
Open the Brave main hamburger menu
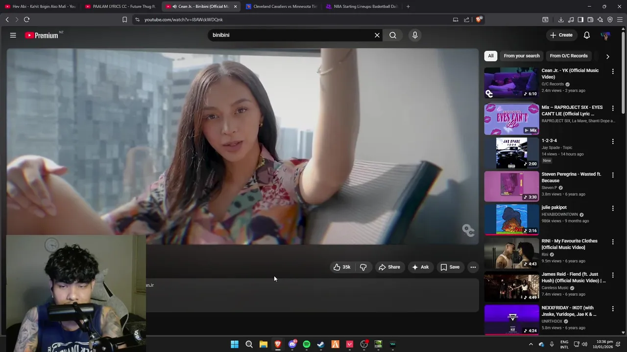(620, 20)
